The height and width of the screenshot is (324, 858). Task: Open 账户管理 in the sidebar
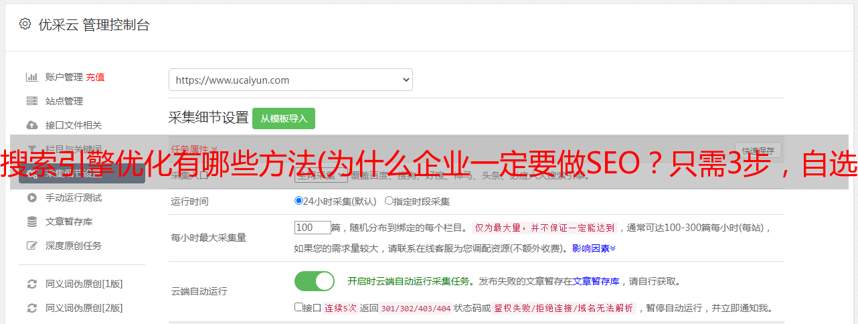64,77
